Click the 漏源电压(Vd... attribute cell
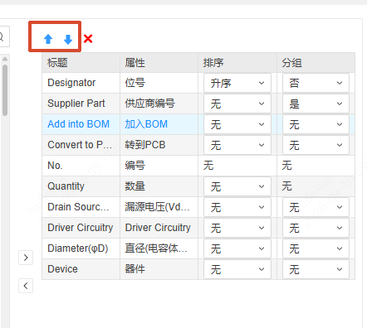The height and width of the screenshot is (328, 367). click(159, 207)
